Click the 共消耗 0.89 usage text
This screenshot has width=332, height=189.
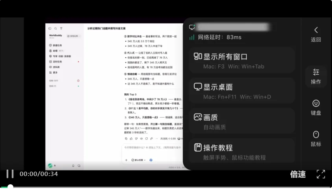(x=168, y=139)
